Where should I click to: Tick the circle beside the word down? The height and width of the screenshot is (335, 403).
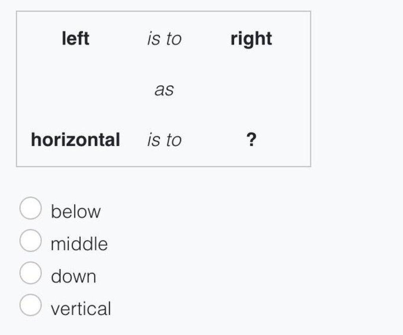click(x=30, y=273)
